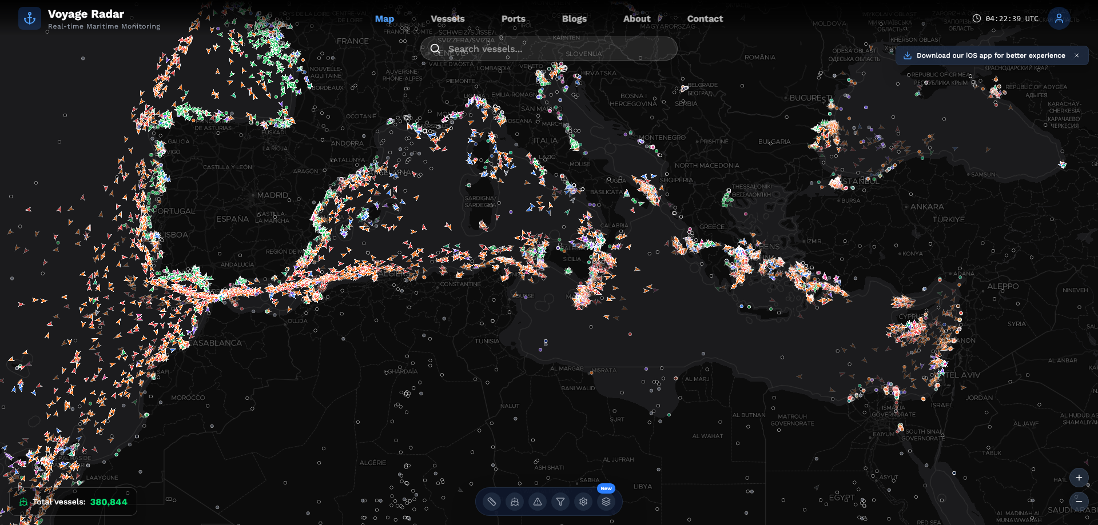Click the New badge on the layers tool

tap(606, 488)
